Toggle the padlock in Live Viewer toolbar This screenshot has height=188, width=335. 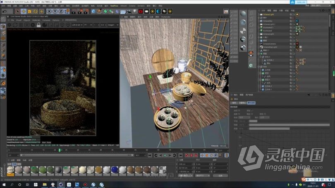pyautogui.click(x=39, y=25)
